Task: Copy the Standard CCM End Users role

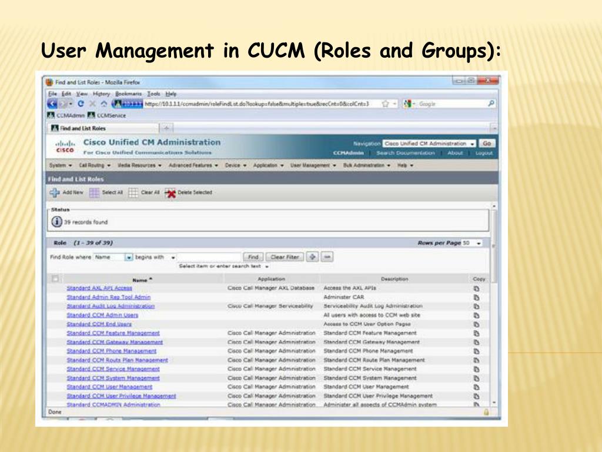Action: pos(476,324)
